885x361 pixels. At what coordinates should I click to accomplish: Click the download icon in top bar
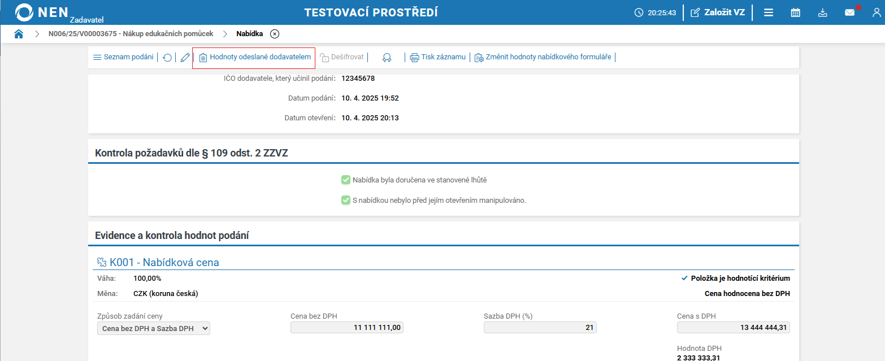(x=822, y=12)
